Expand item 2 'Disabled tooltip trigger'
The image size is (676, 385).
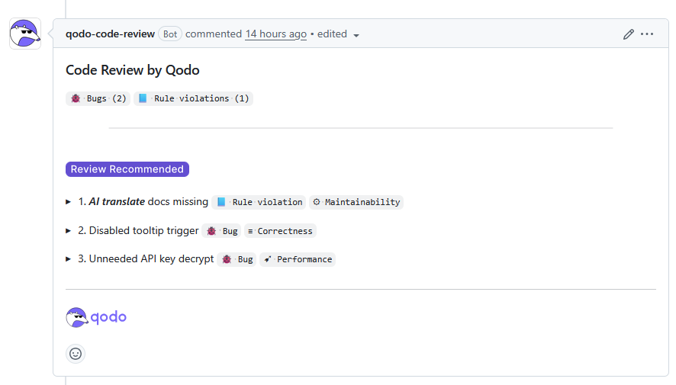[68, 231]
